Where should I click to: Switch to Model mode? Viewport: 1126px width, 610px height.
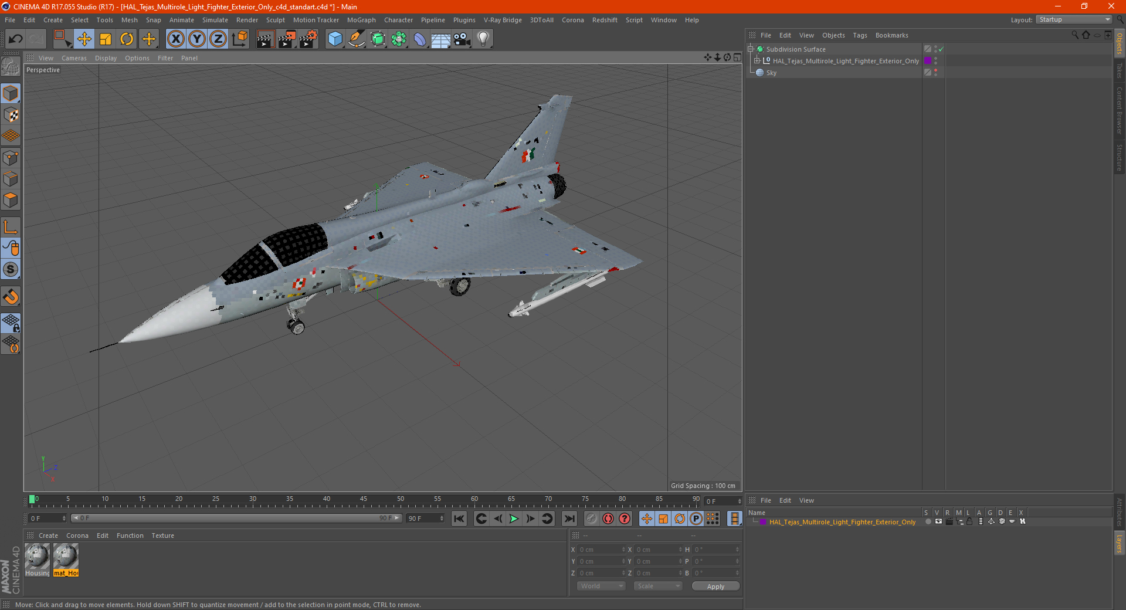[11, 94]
